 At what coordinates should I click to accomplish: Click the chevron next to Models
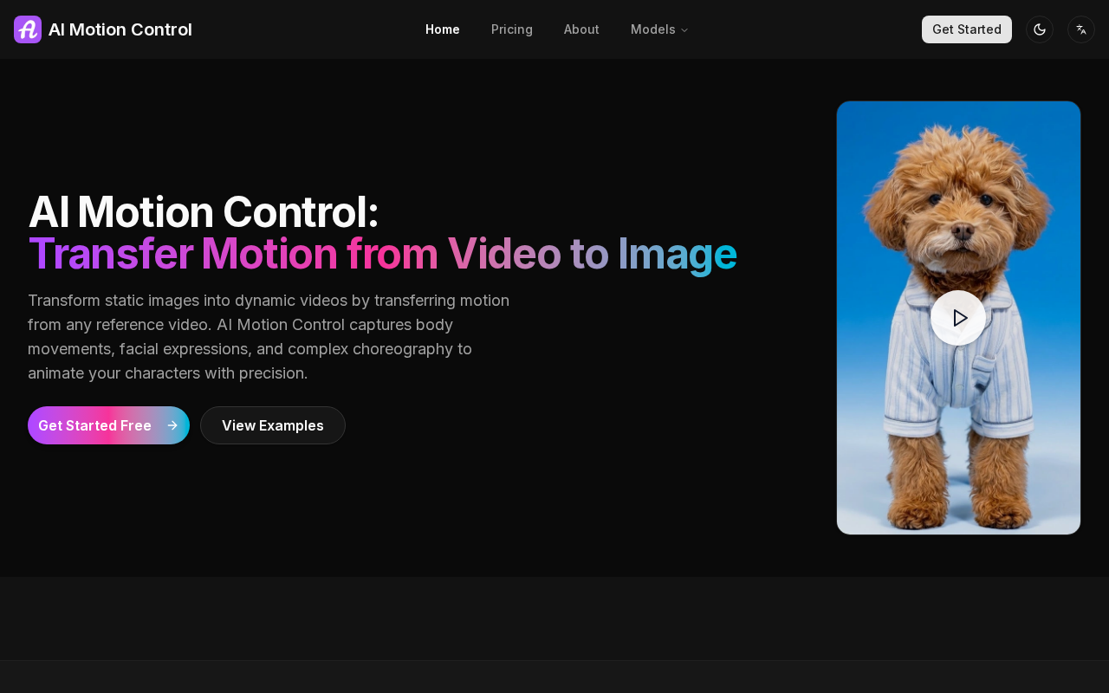[x=684, y=30]
